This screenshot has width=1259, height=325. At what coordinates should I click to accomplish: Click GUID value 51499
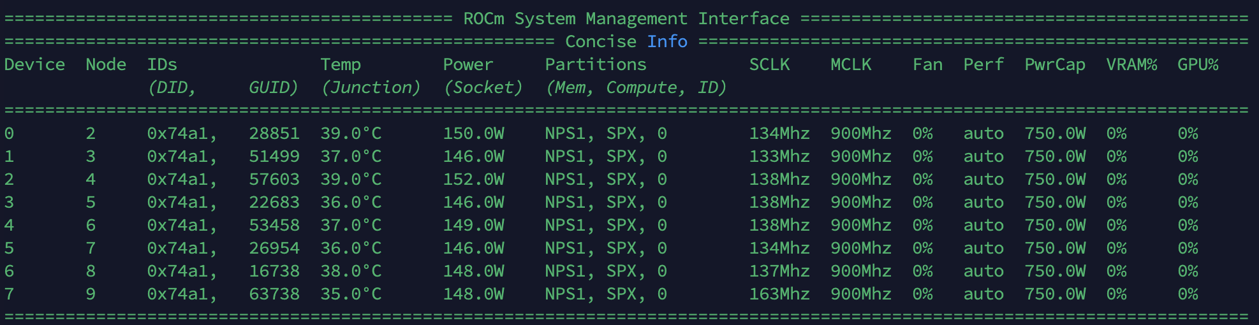274,156
